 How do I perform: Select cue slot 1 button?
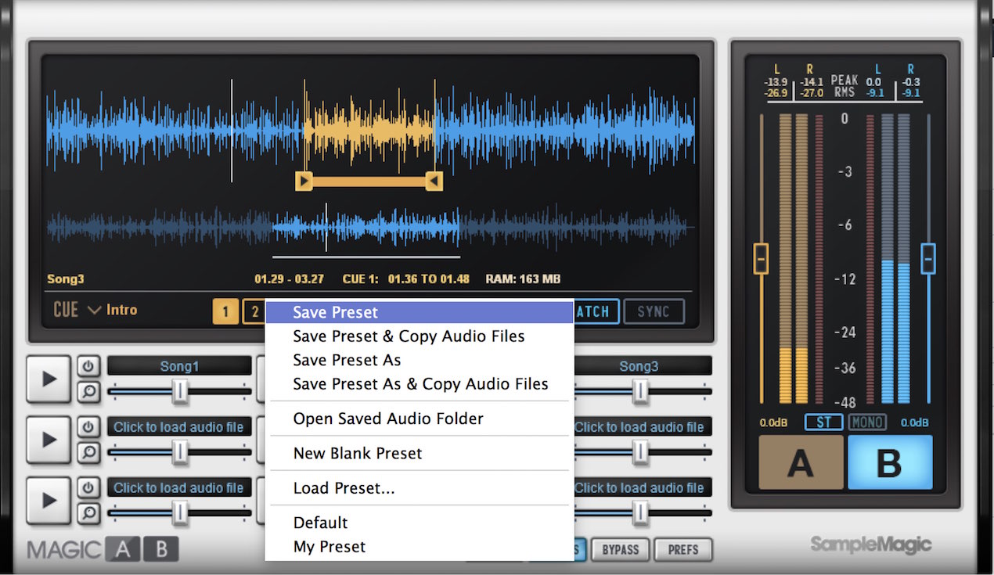pos(225,312)
